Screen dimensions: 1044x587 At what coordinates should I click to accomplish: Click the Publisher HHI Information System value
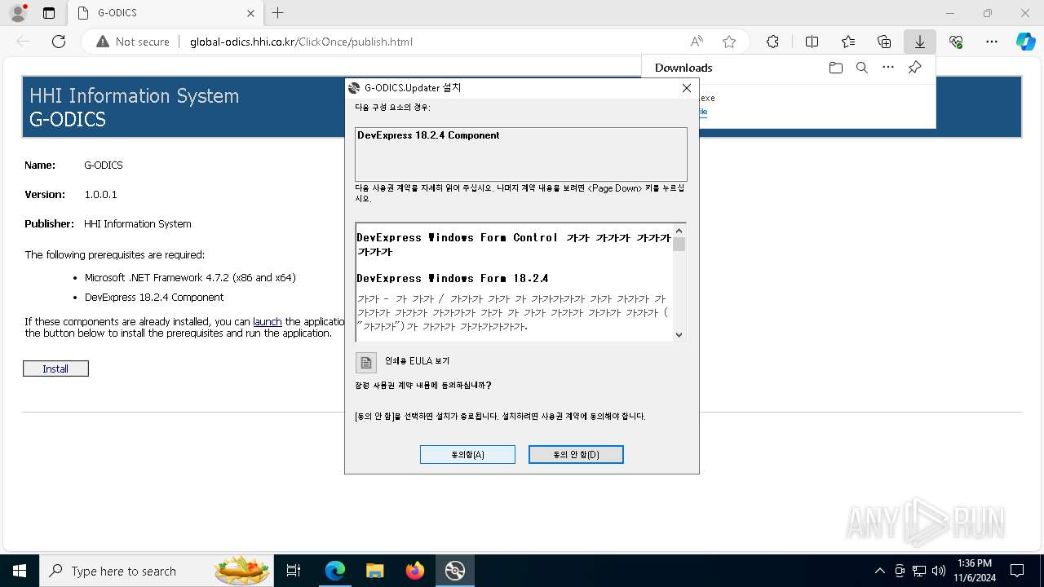tap(138, 224)
